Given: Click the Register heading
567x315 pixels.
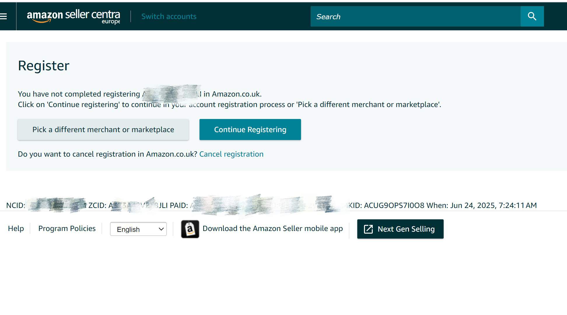Looking at the screenshot, I should pos(44,65).
